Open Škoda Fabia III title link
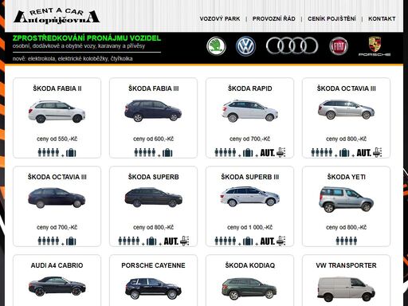The width and height of the screenshot is (408, 306). tap(154, 88)
